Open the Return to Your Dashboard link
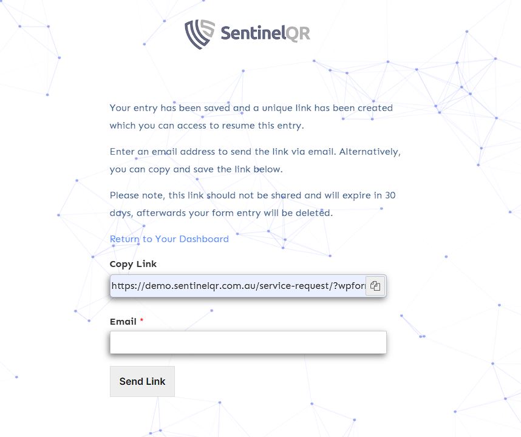The width and height of the screenshot is (521, 437). [169, 239]
